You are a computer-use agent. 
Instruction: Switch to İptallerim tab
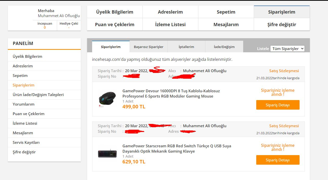coord(186,47)
